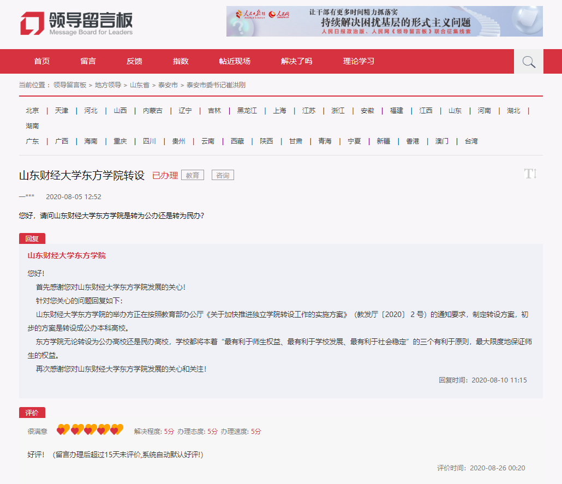Go to the 反馈 section

tap(134, 61)
